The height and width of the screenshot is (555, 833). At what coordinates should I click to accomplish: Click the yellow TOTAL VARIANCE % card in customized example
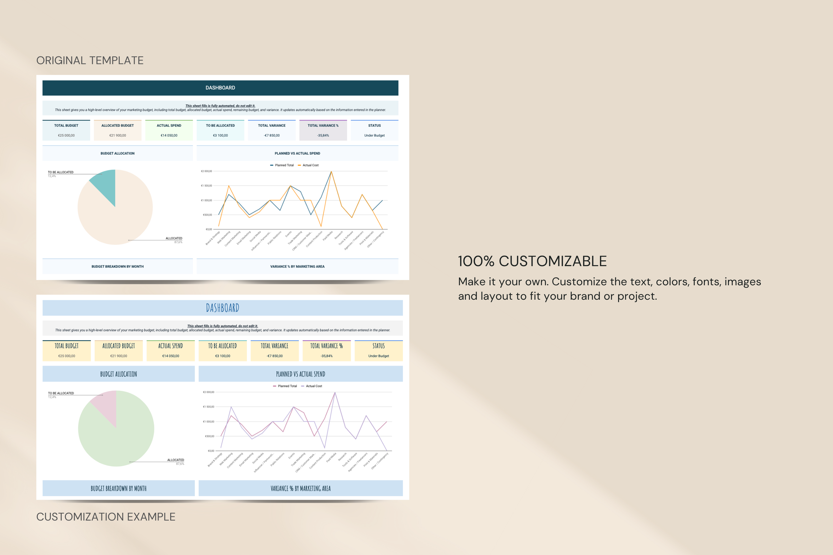coord(327,351)
